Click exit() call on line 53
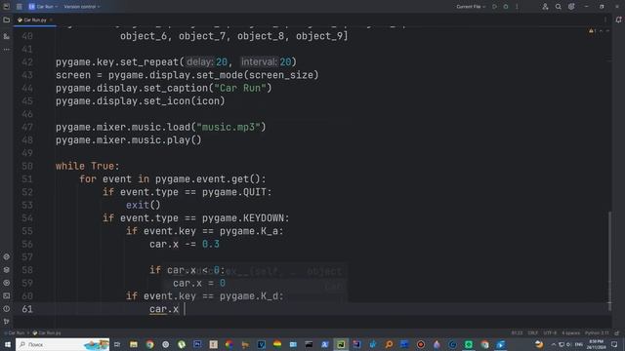Screen dimensions: 625x351 pos(144,205)
